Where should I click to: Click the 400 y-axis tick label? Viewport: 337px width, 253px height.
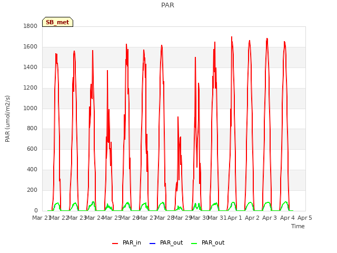(32, 170)
